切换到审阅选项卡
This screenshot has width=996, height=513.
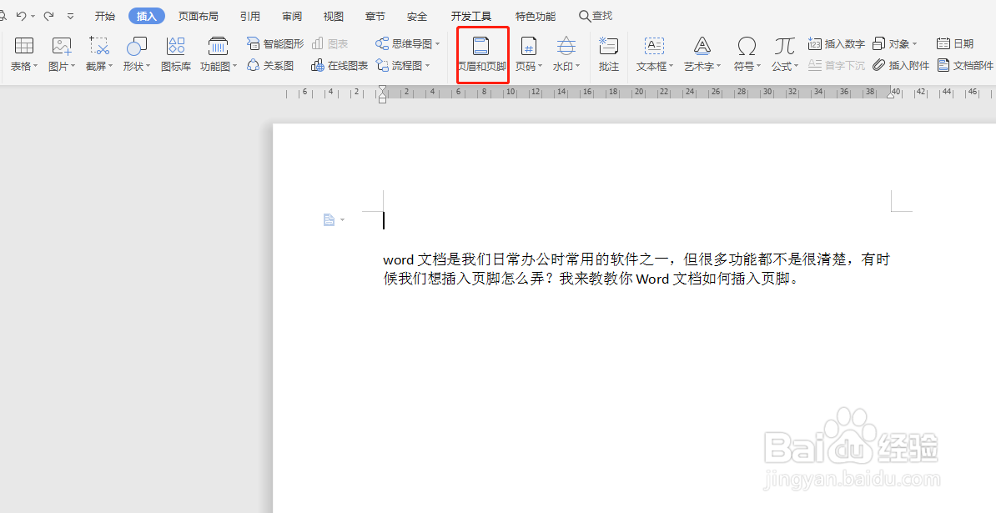pyautogui.click(x=291, y=15)
